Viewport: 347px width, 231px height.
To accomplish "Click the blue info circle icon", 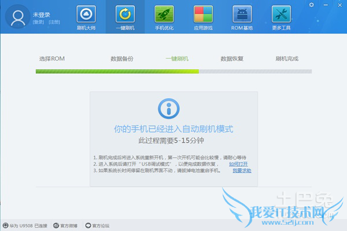I will coord(169,109).
